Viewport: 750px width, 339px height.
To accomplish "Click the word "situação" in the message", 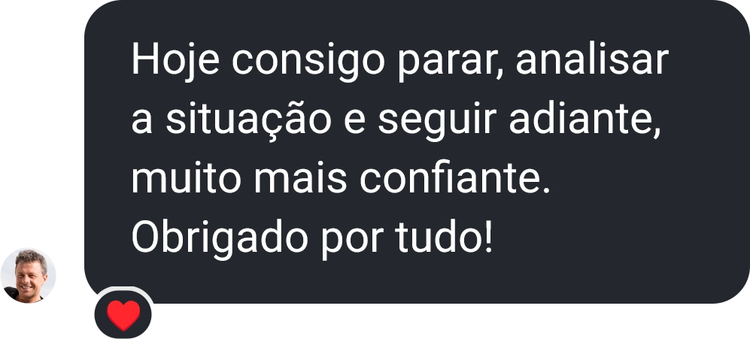I will pyautogui.click(x=248, y=119).
